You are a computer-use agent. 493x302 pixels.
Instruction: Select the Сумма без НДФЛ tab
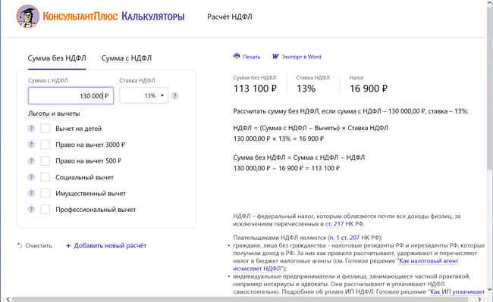(57, 58)
